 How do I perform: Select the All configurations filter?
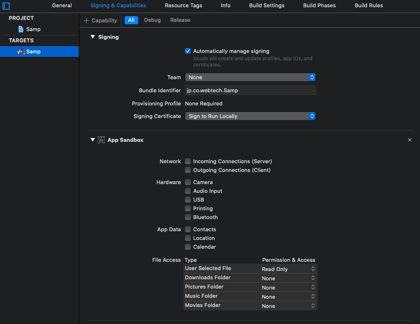pos(131,20)
